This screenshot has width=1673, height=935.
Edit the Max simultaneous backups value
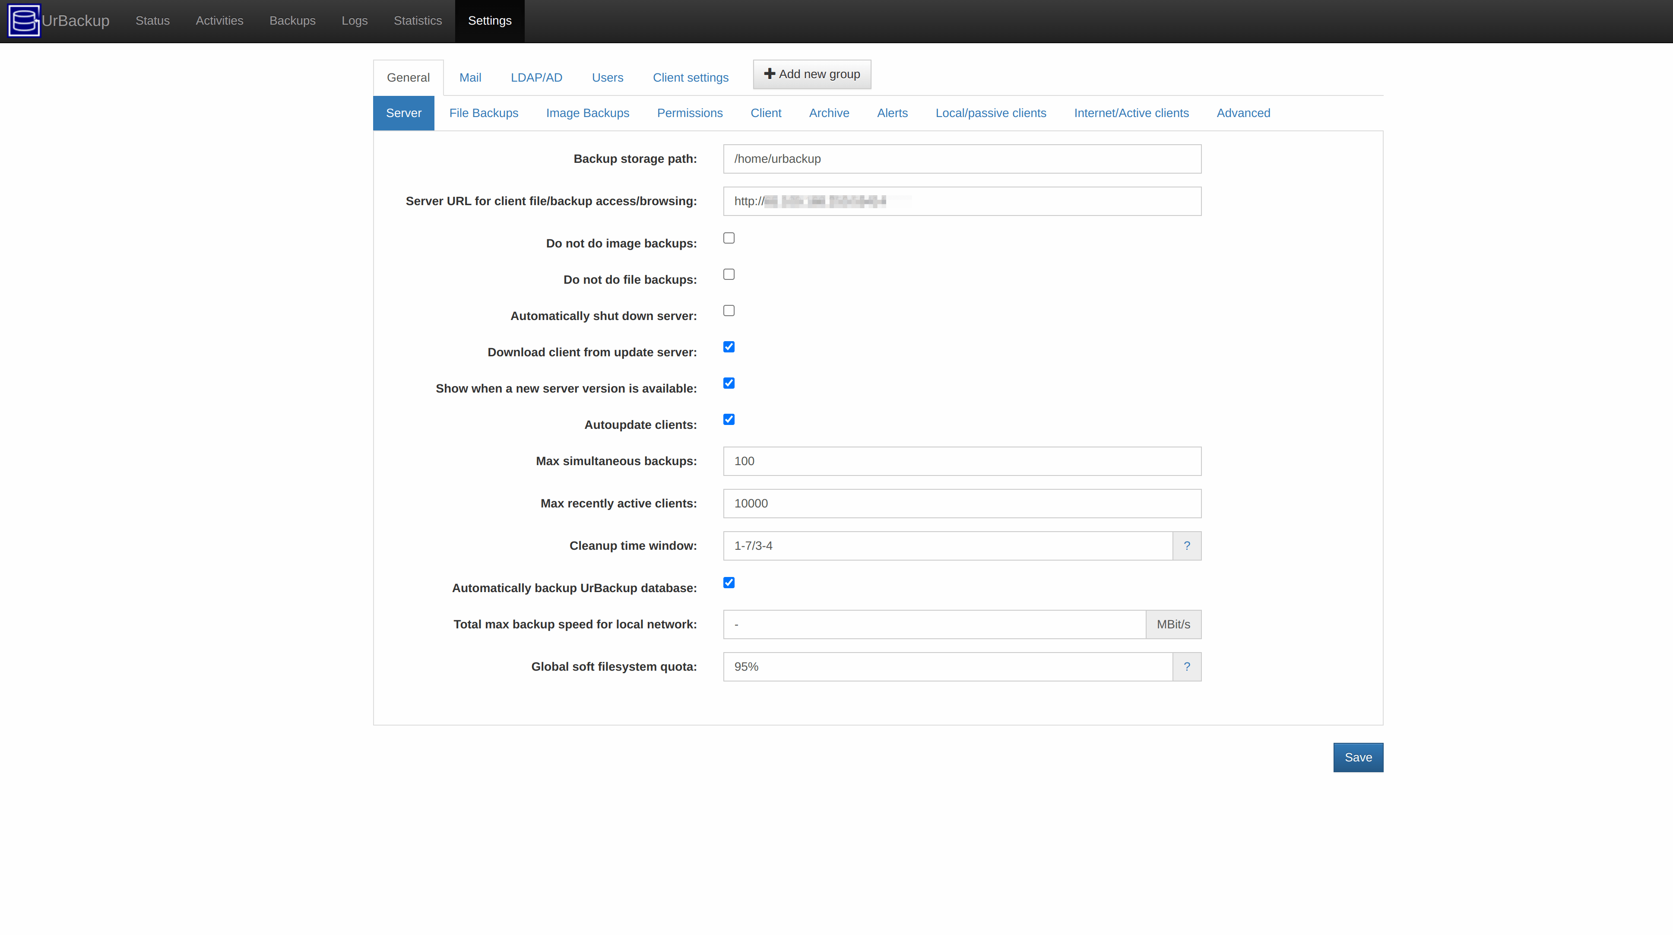[962, 461]
